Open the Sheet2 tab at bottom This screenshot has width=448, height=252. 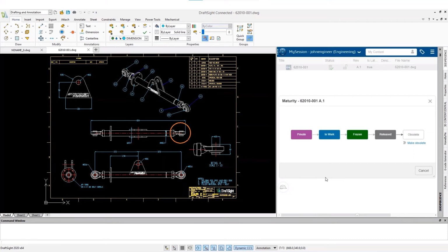click(x=20, y=215)
